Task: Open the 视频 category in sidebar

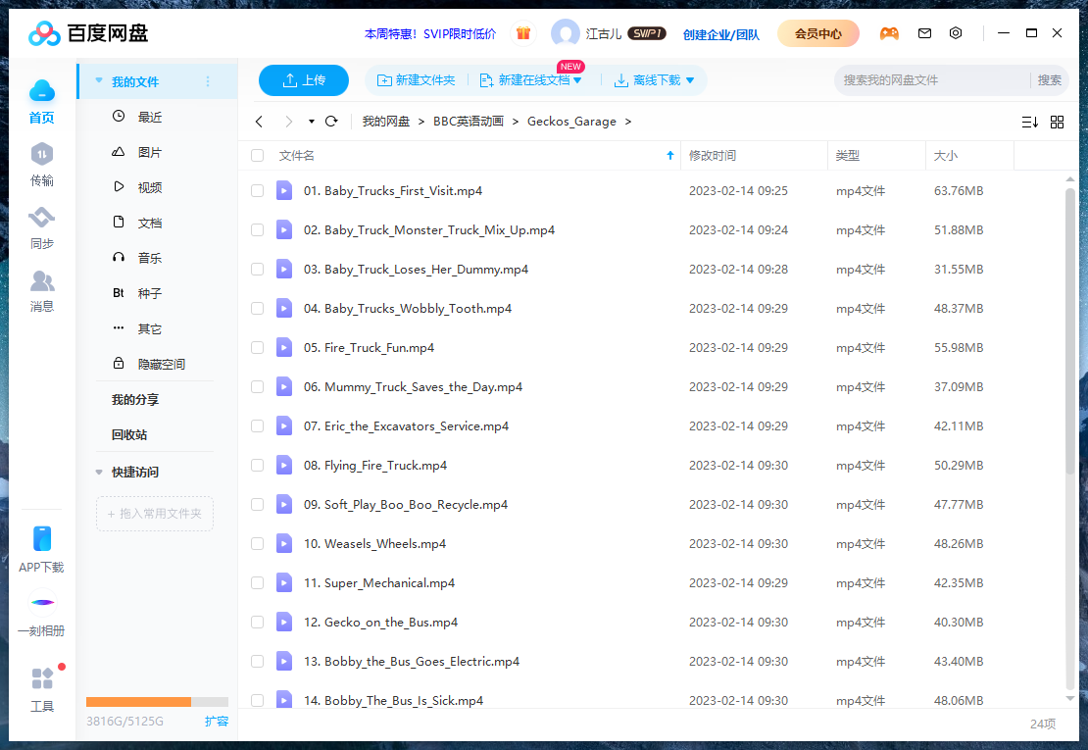Action: tap(149, 187)
